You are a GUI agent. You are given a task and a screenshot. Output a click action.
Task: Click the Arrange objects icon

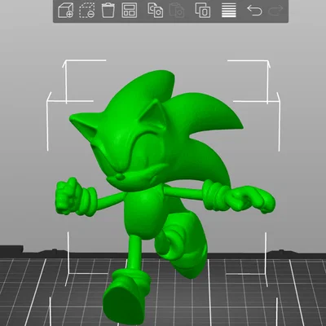(x=130, y=11)
